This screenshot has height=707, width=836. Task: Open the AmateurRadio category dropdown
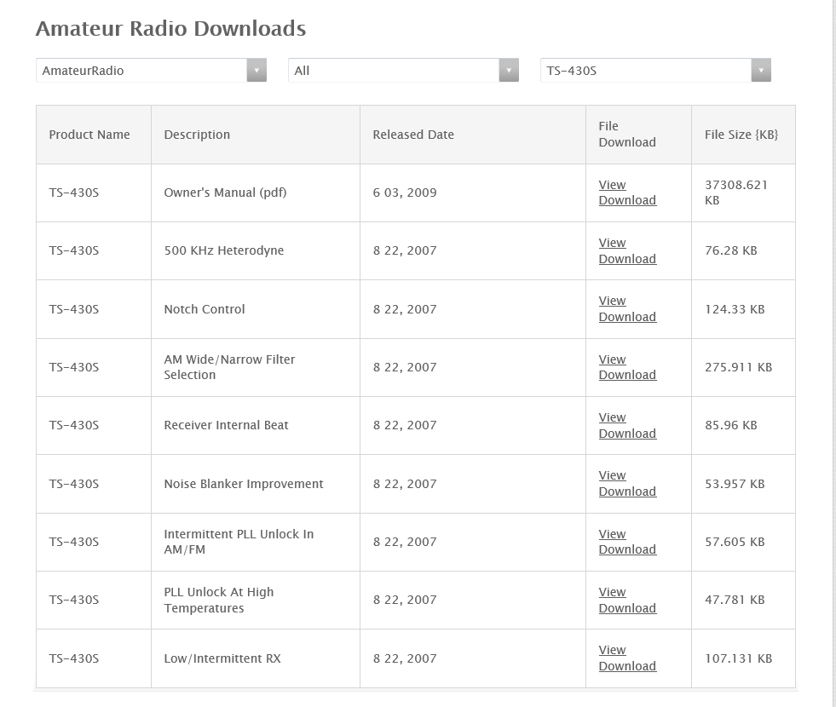tap(151, 71)
